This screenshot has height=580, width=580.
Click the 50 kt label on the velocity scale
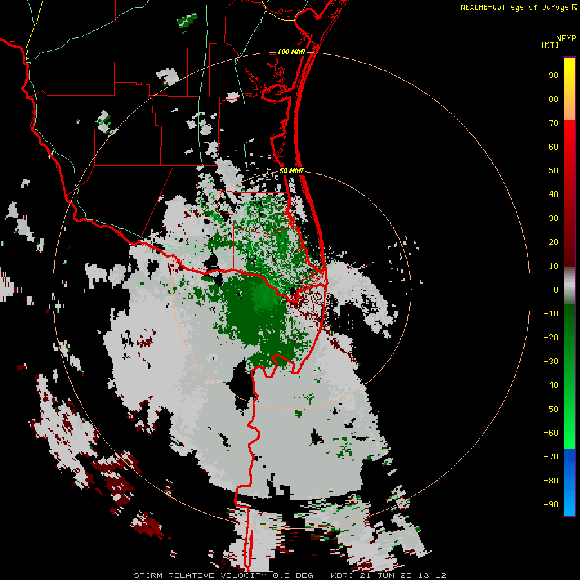(x=554, y=171)
